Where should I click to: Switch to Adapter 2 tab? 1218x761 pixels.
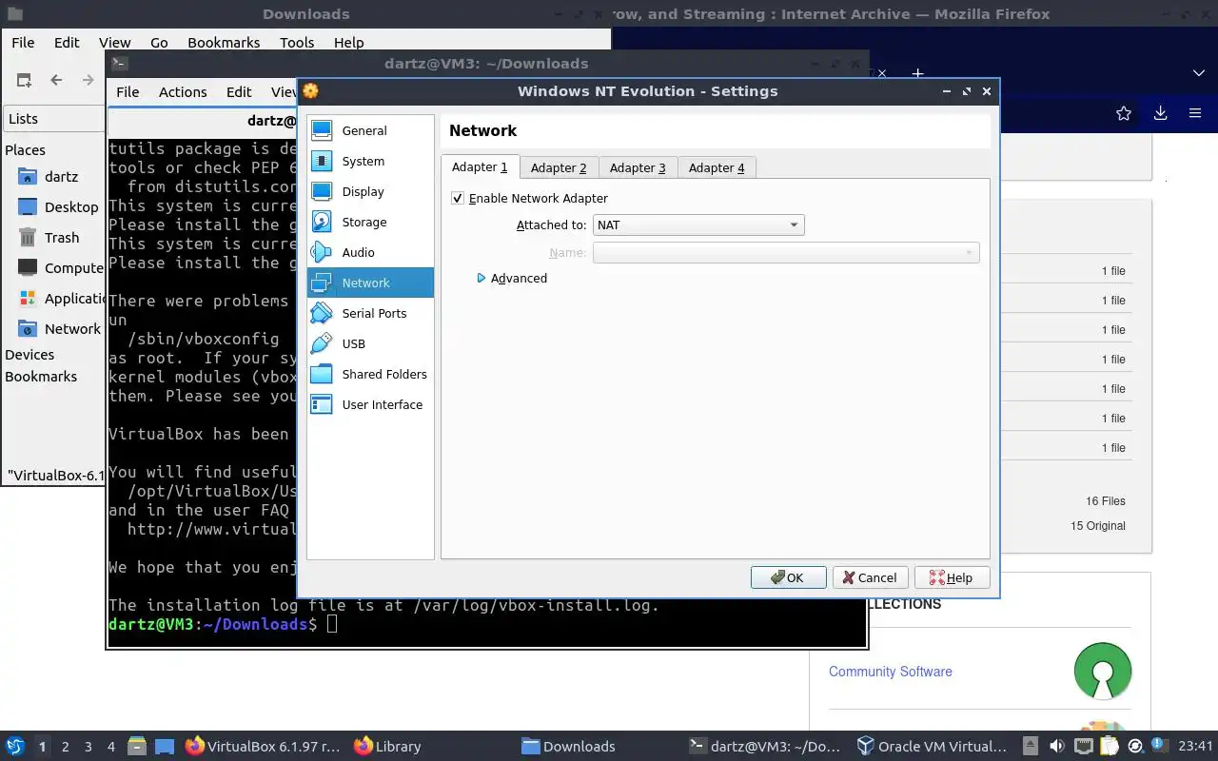click(x=559, y=167)
